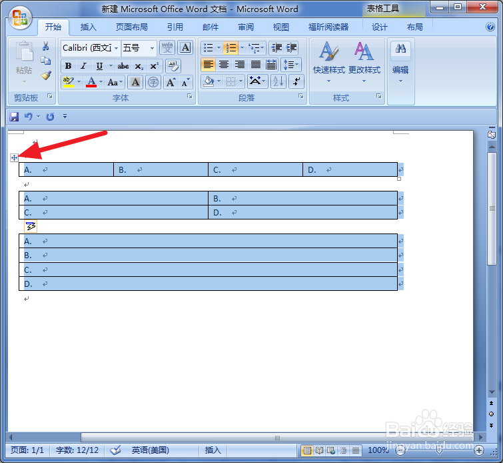Toggle Underline formatting
Image resolution: width=503 pixels, height=463 pixels.
click(x=99, y=66)
